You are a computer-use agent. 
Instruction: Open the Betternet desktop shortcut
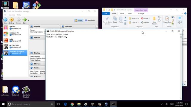(16, 91)
